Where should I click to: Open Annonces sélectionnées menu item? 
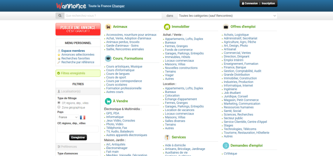[78, 54]
